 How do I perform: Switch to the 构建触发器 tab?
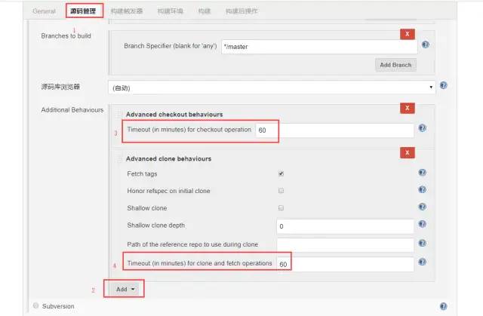127,11
